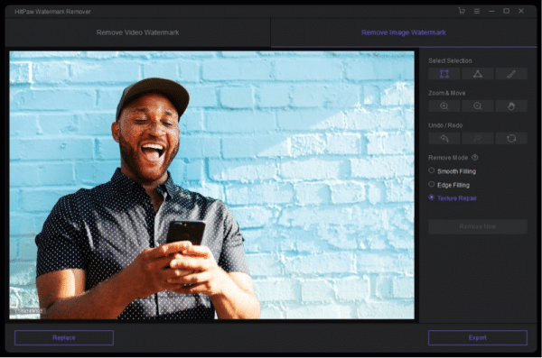Viewport: 542px width, 358px height.
Task: Click the Remove Now button
Action: coord(478,226)
